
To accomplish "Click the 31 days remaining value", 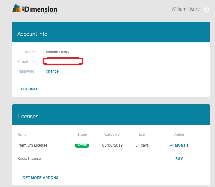I will (142, 145).
